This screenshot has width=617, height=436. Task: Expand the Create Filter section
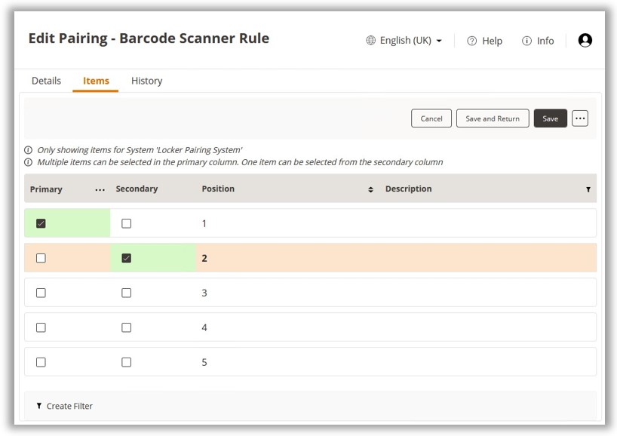(x=69, y=406)
